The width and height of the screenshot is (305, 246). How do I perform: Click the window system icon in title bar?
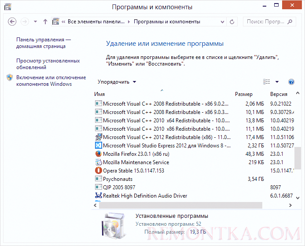tap(8, 7)
